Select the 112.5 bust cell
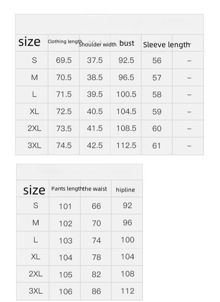 click(126, 146)
